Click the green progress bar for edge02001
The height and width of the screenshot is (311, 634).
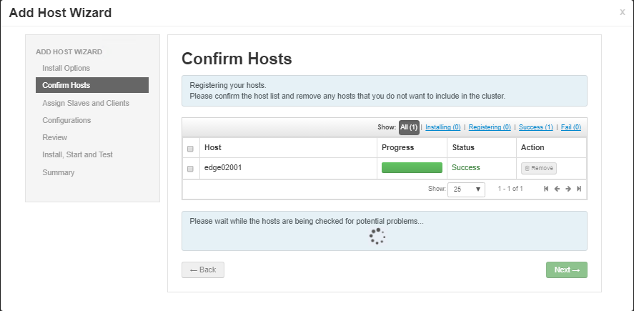pyautogui.click(x=412, y=168)
